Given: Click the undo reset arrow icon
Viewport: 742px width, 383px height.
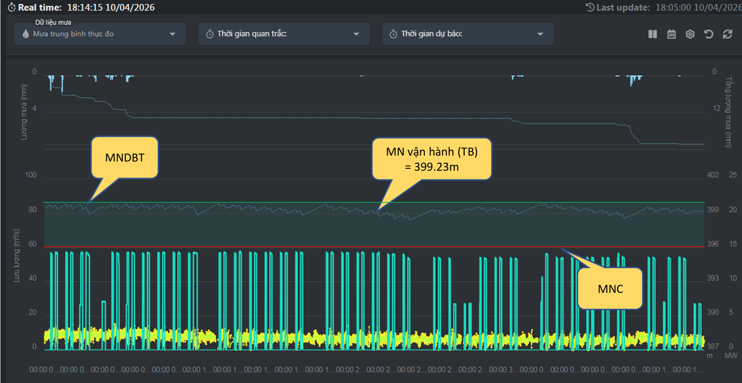Looking at the screenshot, I should pyautogui.click(x=709, y=34).
